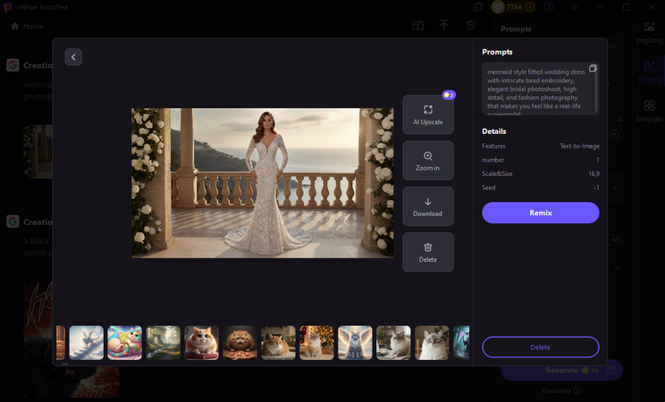Click the outlined Delete button in details panel
The image size is (665, 402).
(x=540, y=348)
